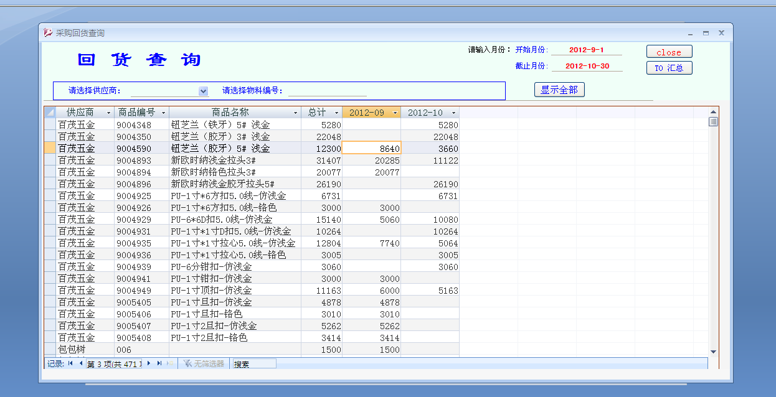776x397 pixels.
Task: Go to first record in navigation bar
Action: pos(70,363)
